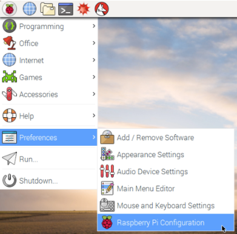
Task: Click the Raspberry Pi Configuration raspberry icon
Action: pyautogui.click(x=107, y=223)
